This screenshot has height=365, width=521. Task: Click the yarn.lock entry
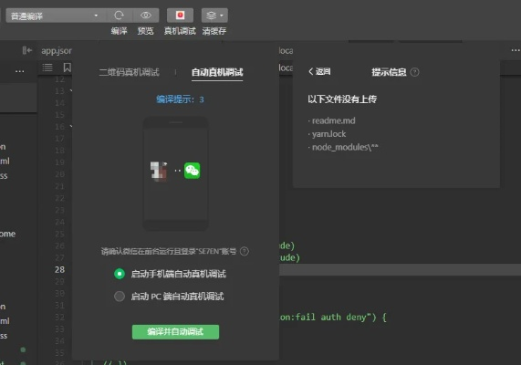pos(329,134)
